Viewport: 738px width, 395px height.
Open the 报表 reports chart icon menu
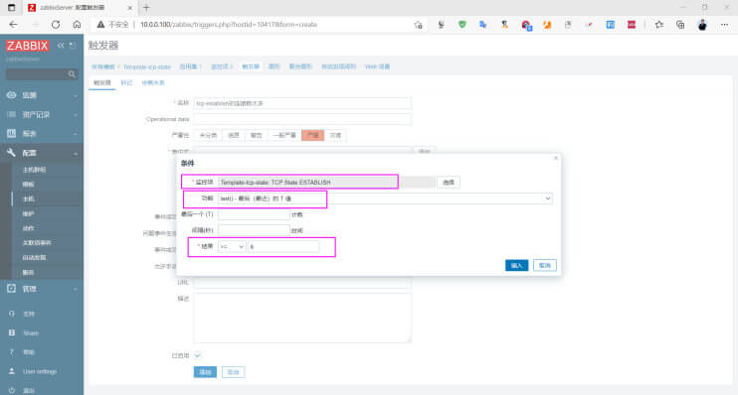click(11, 133)
